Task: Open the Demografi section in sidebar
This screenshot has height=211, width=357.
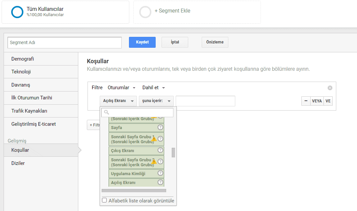Action: tap(23, 59)
